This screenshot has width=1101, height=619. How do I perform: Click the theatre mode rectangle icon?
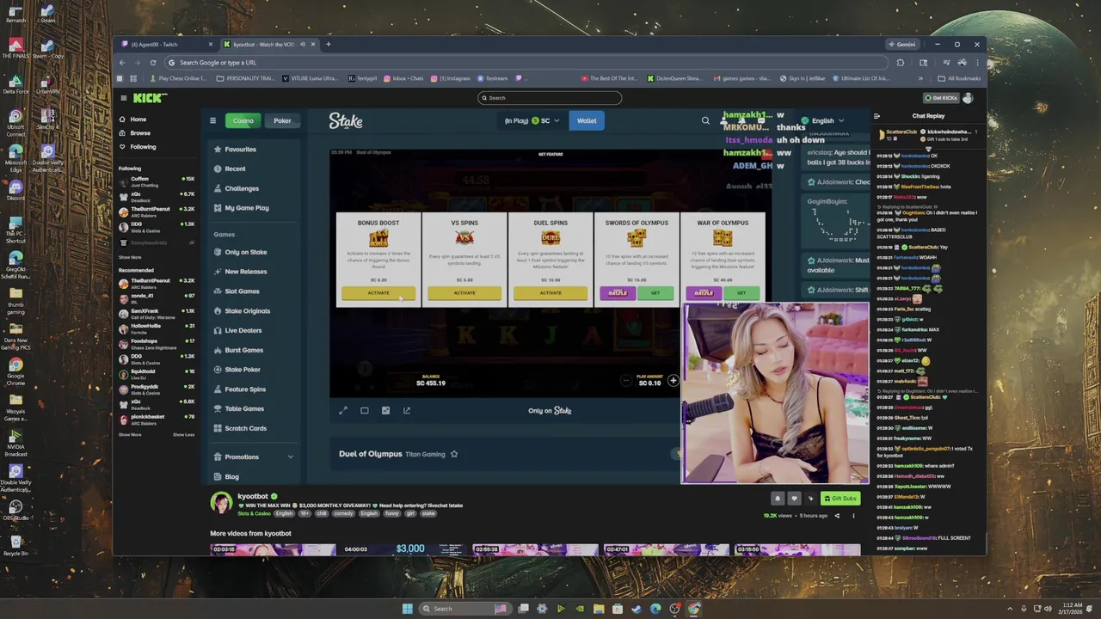pos(365,411)
